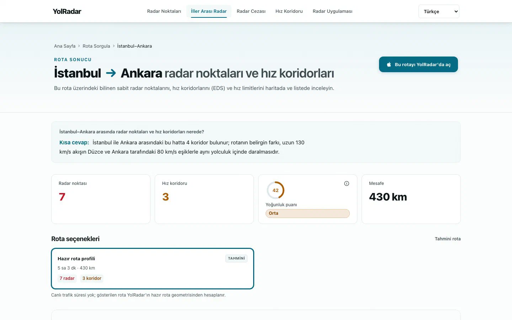Screen dimensions: 512x320
Task: Click the 7 radar tag
Action: [67, 278]
